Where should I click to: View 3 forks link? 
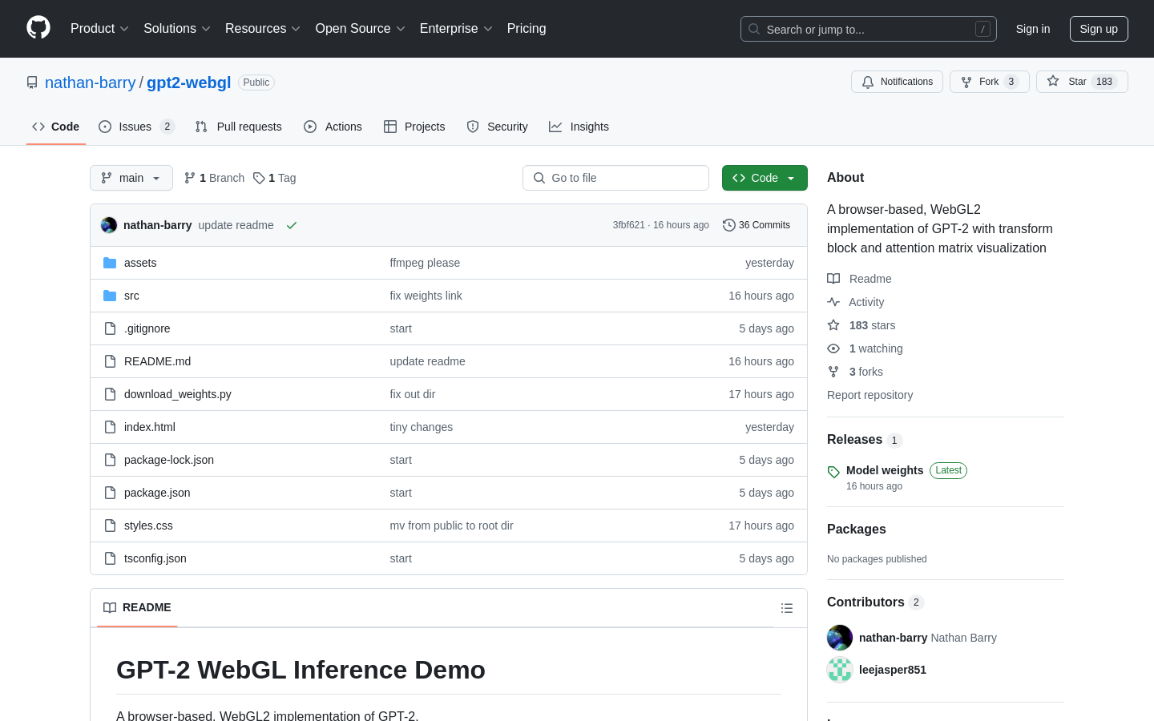tap(866, 372)
